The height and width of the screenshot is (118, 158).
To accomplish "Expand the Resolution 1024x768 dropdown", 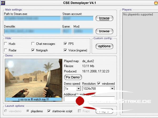I will click(x=112, y=89).
